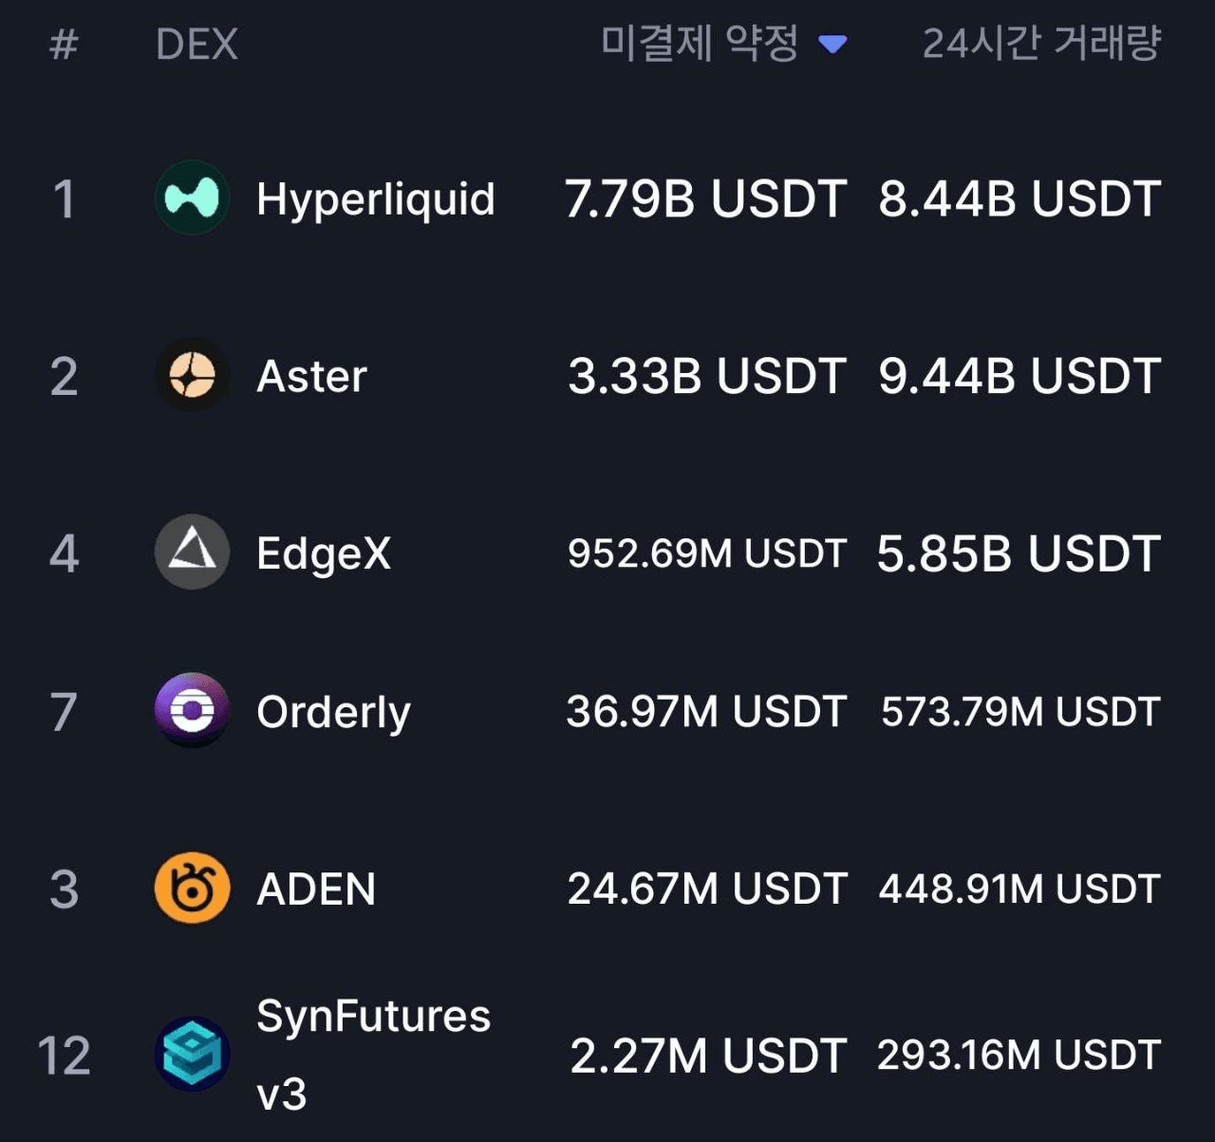1215x1142 pixels.
Task: Sort by the 미결제 약정 column header
Action: 700,44
